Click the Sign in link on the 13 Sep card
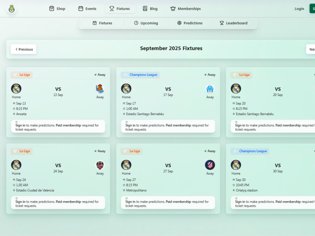This screenshot has width=315, height=236. [20, 125]
